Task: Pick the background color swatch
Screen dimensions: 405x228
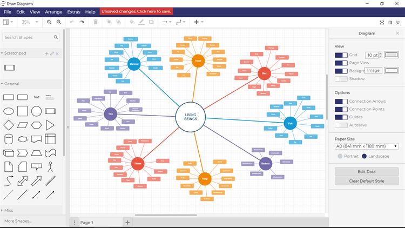Action: [x=391, y=70]
